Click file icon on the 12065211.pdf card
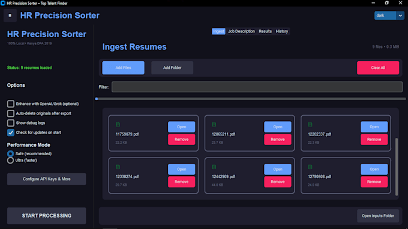Image resolution: width=408 pixels, height=229 pixels. pyautogui.click(x=214, y=125)
